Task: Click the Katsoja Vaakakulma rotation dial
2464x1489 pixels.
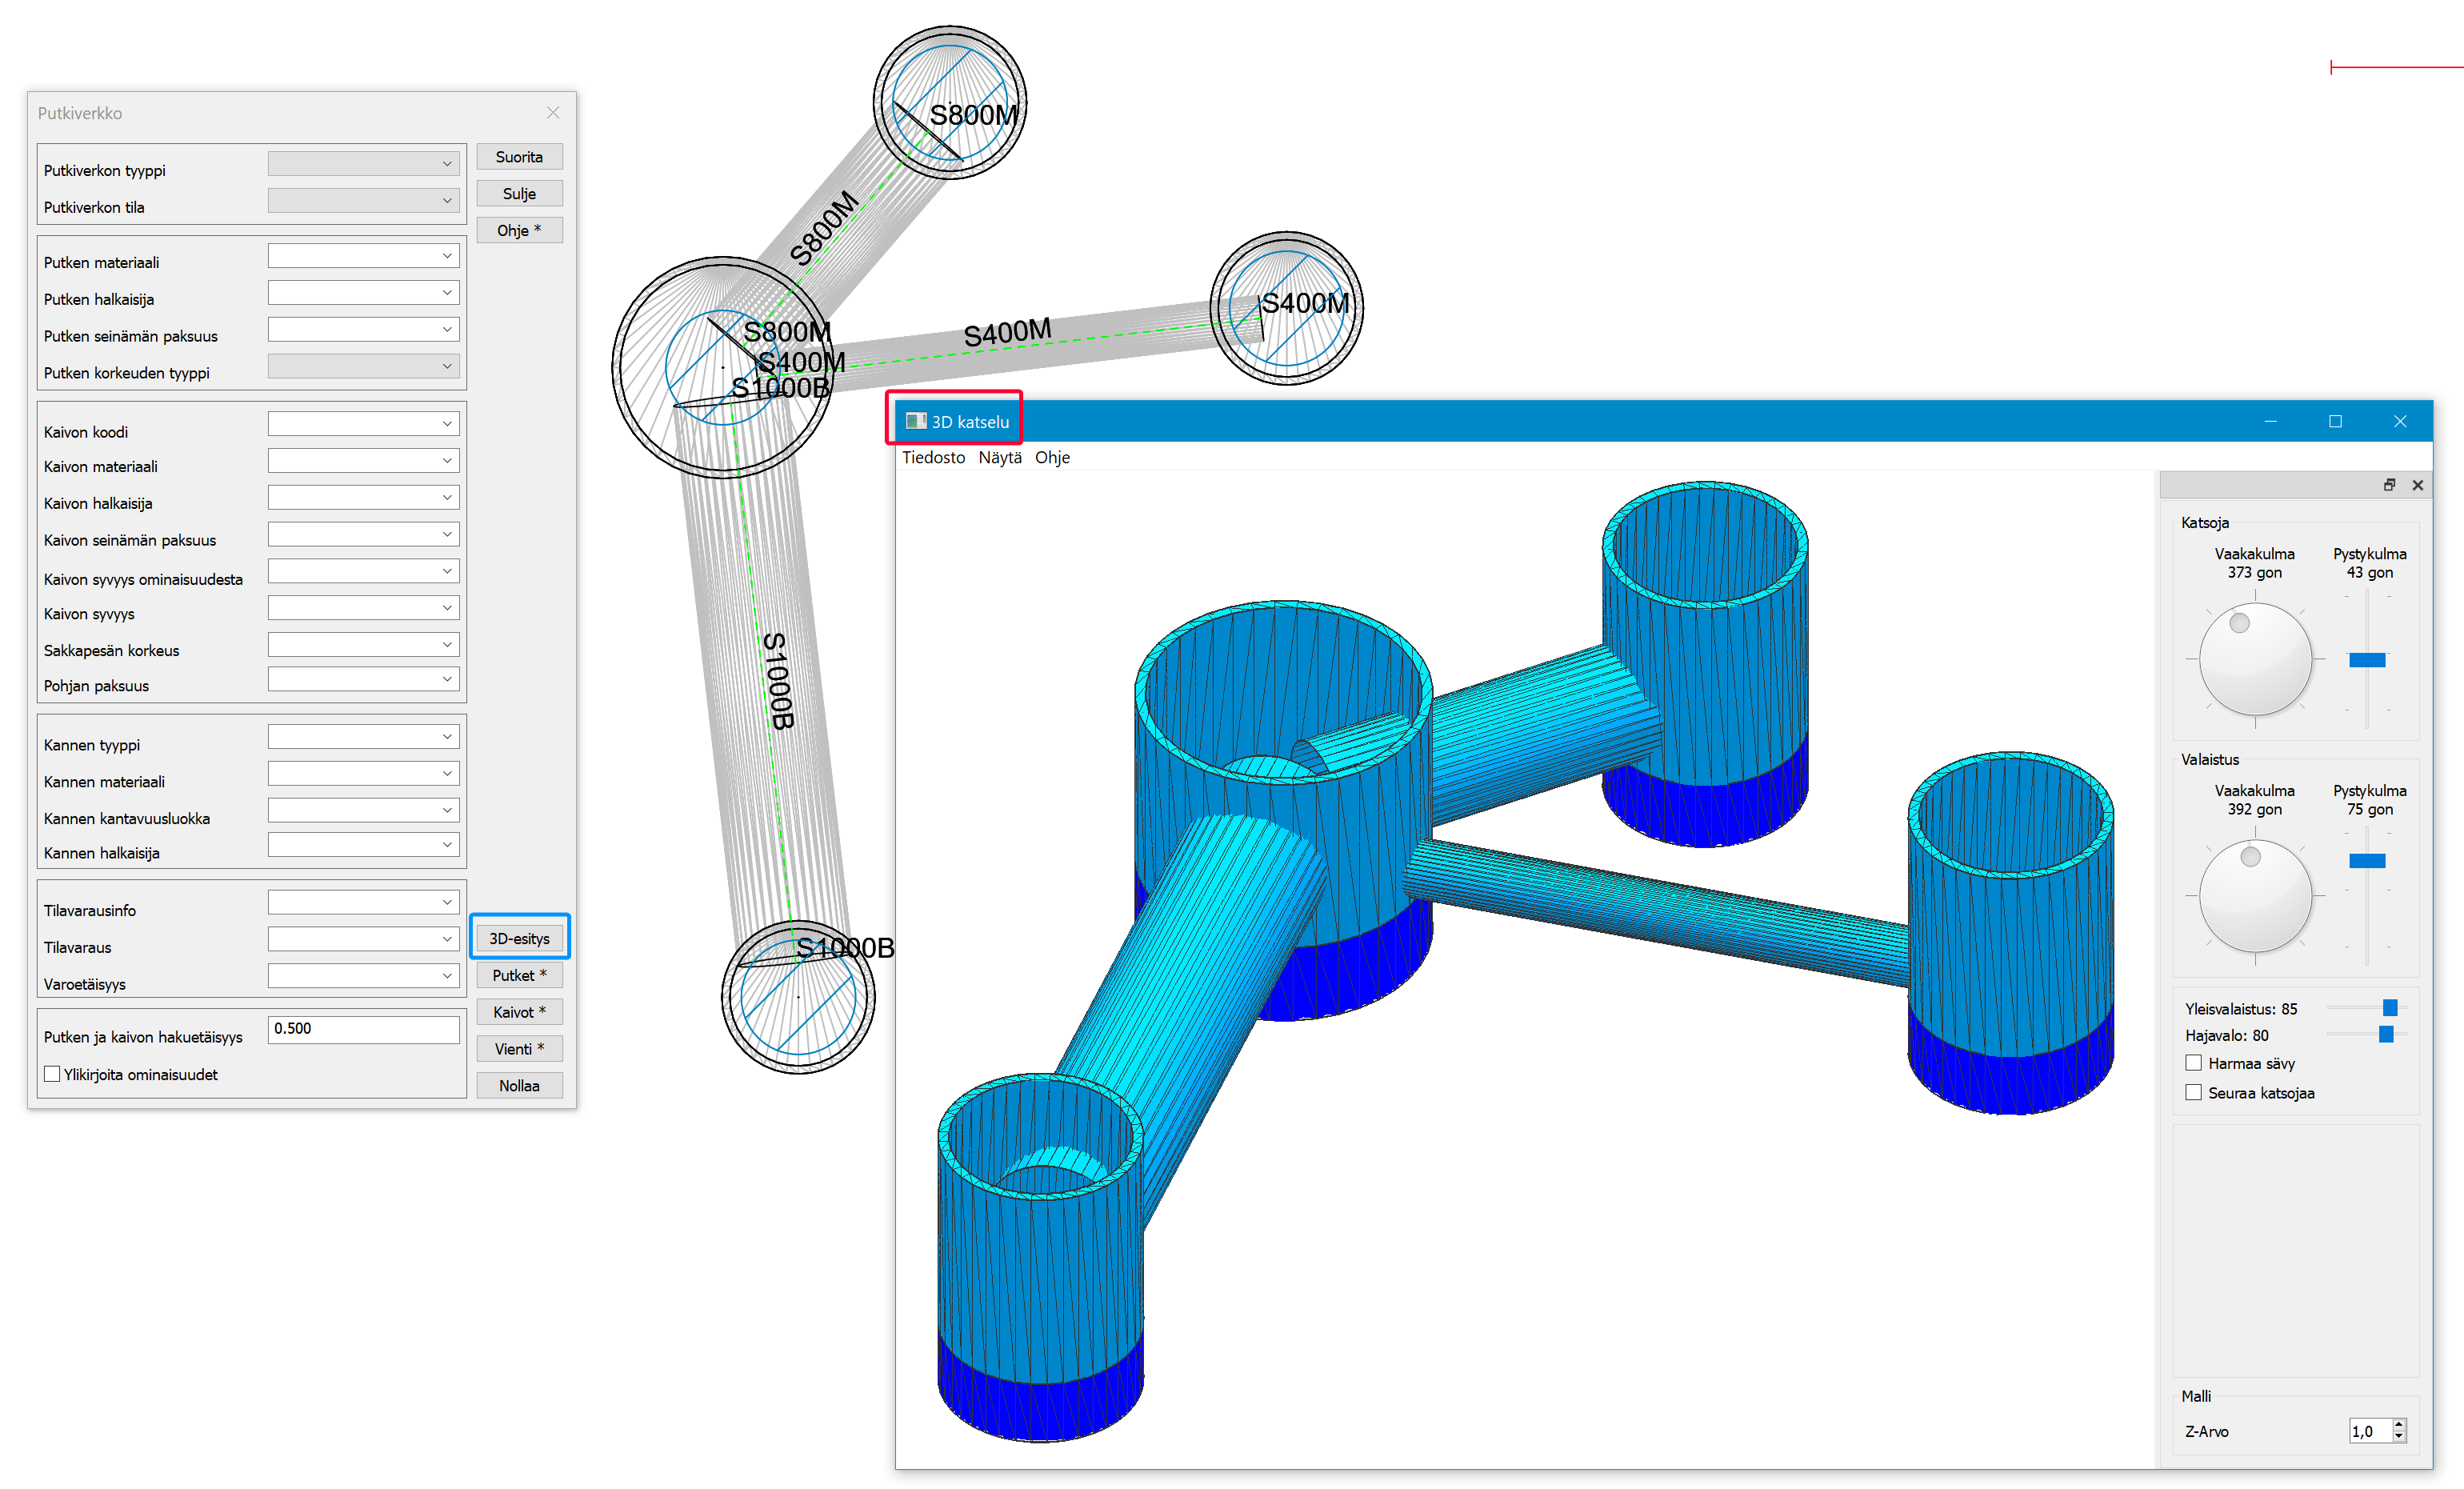Action: pyautogui.click(x=2254, y=659)
